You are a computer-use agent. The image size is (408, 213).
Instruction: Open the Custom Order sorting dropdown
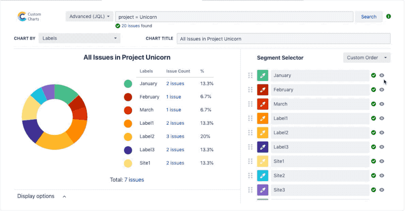[367, 58]
